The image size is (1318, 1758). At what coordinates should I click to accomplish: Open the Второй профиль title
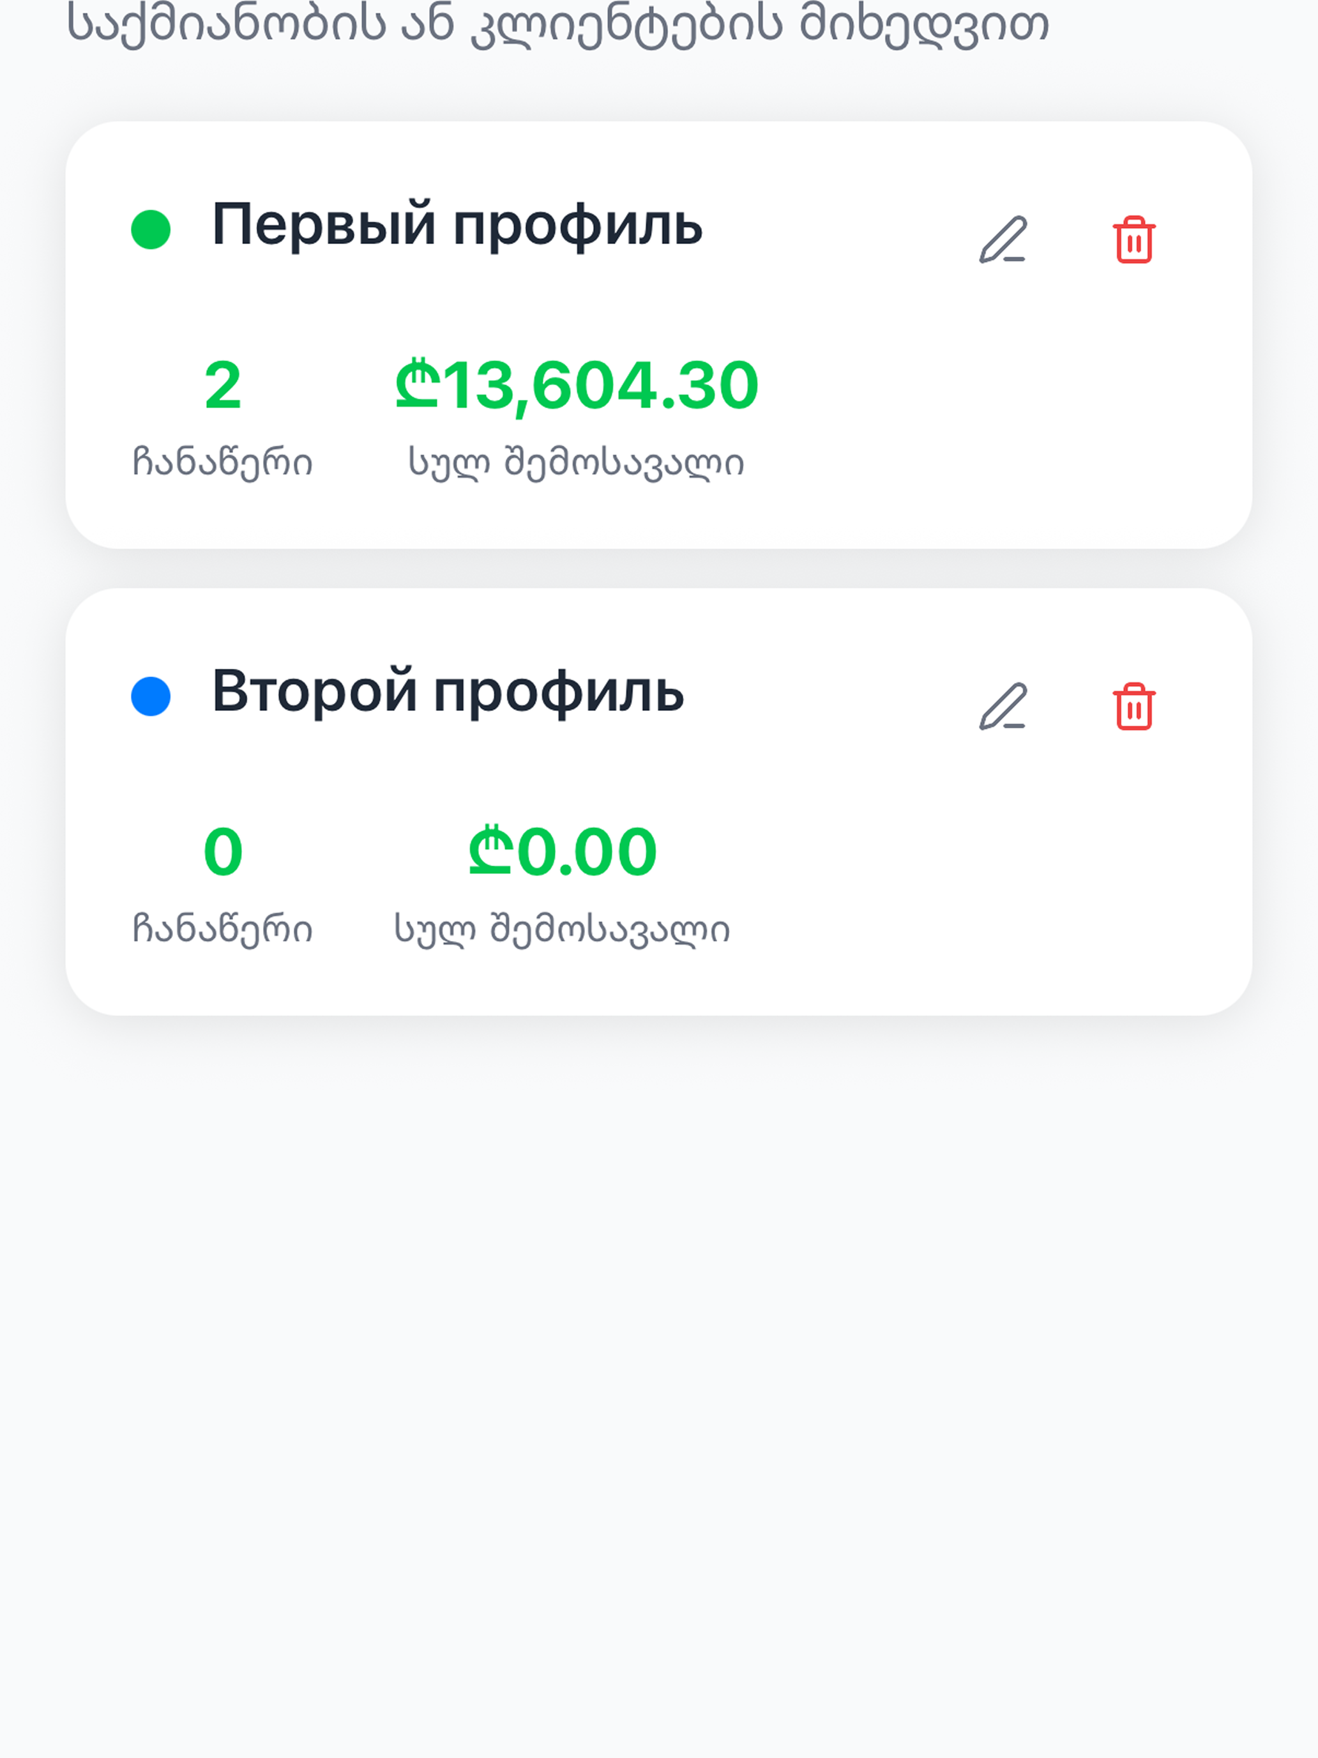448,692
